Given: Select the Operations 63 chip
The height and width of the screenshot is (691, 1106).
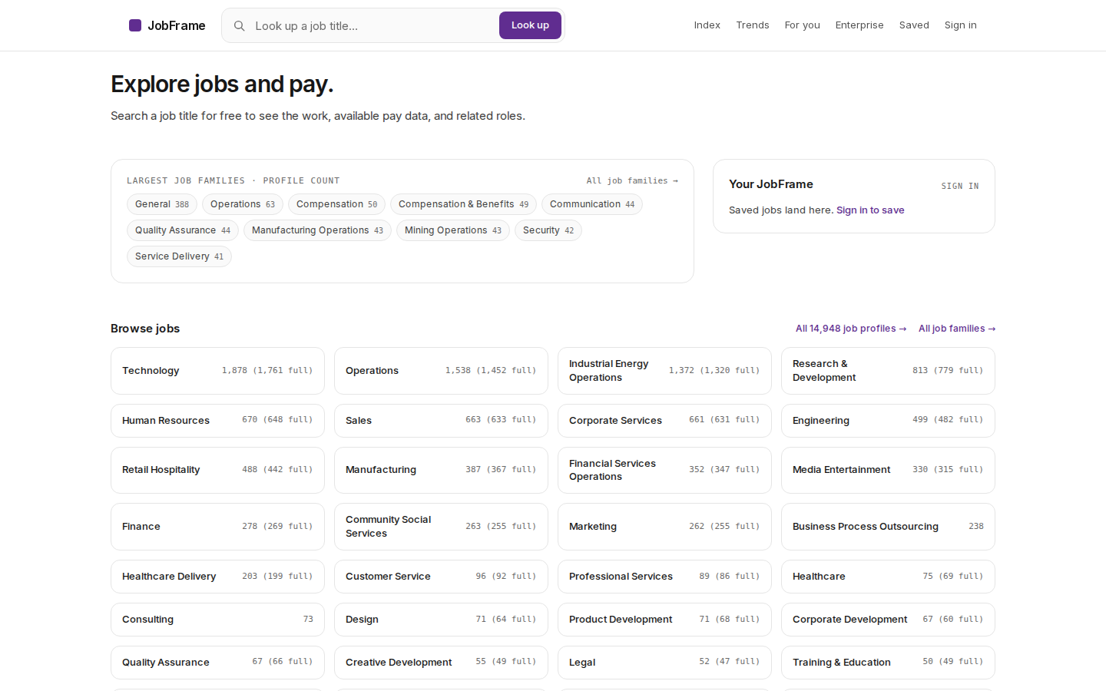Looking at the screenshot, I should pyautogui.click(x=243, y=204).
